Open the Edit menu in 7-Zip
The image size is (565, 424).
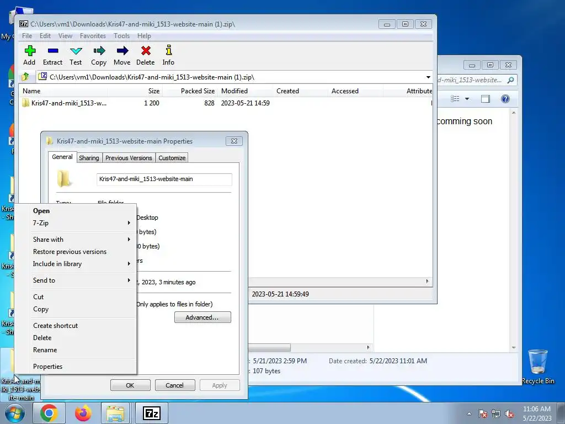pos(45,36)
